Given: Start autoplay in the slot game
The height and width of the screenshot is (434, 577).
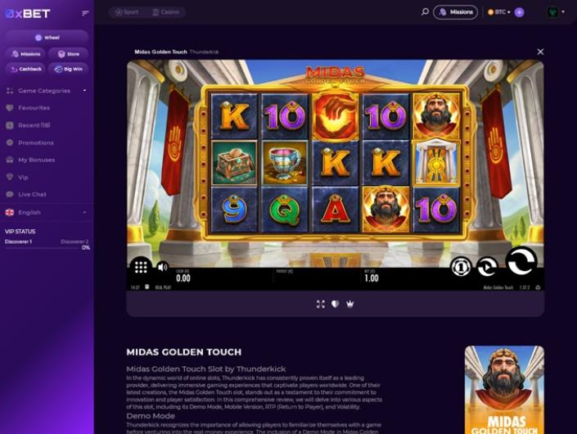Looking at the screenshot, I should click(487, 266).
